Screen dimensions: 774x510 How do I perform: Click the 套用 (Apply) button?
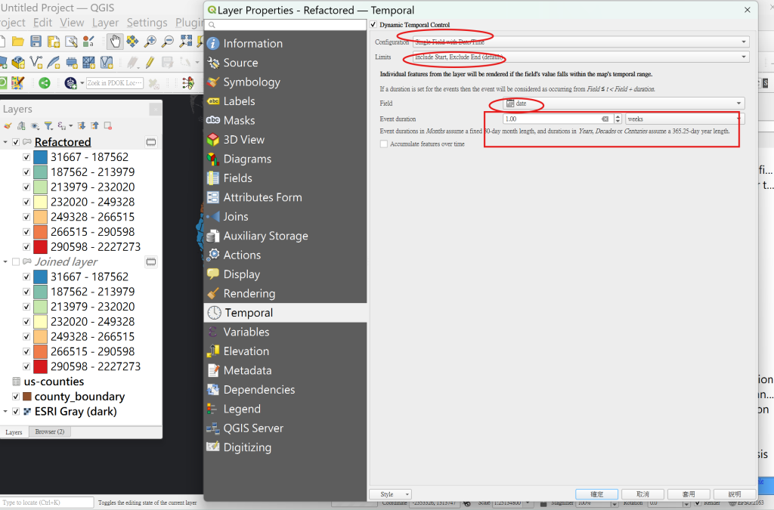tap(689, 494)
